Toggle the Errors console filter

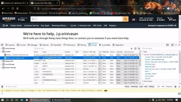[127, 87]
